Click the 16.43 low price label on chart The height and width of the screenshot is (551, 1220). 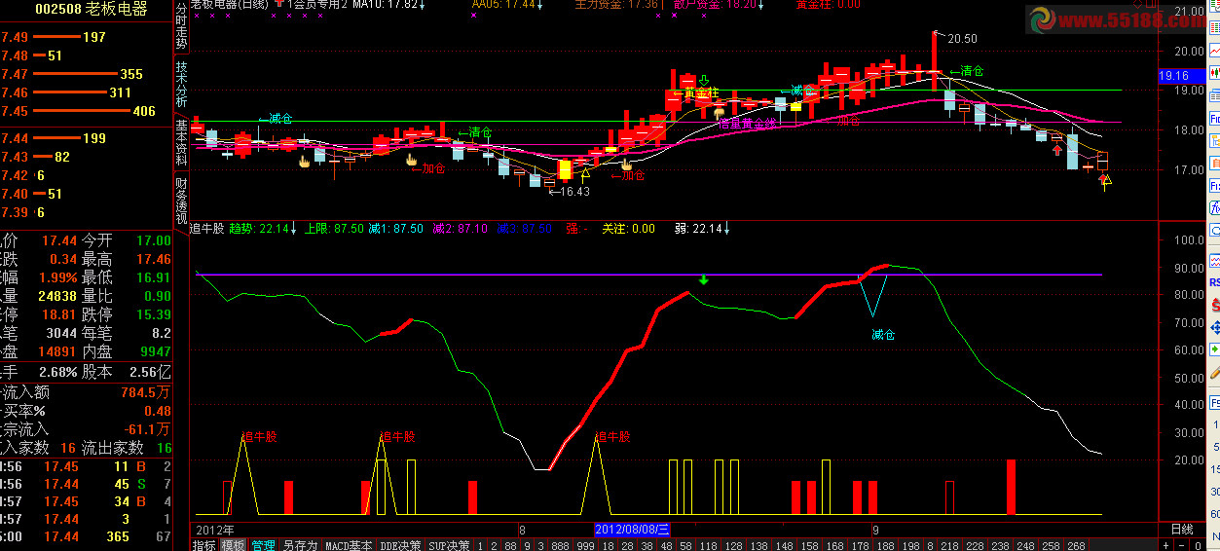(x=574, y=192)
